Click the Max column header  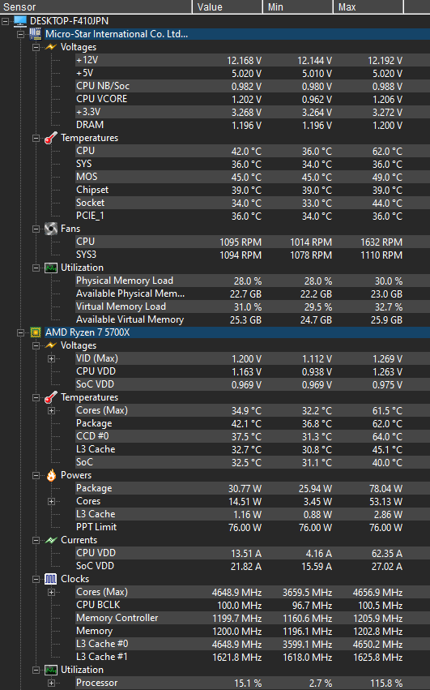pyautogui.click(x=368, y=6)
